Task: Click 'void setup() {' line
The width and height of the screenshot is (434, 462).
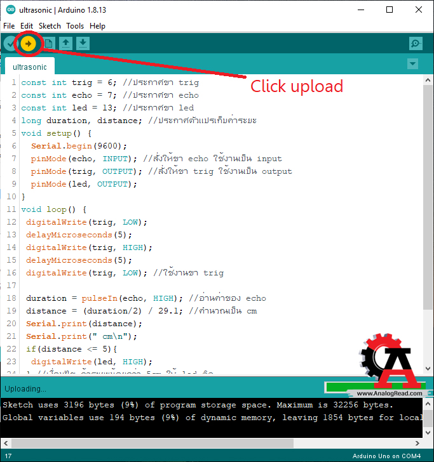Action: [x=57, y=133]
